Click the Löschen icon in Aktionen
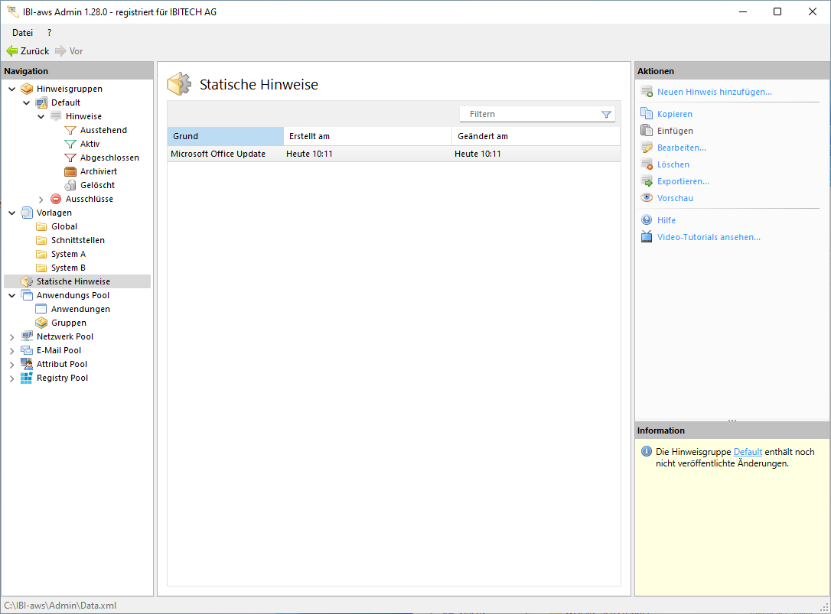 647,164
